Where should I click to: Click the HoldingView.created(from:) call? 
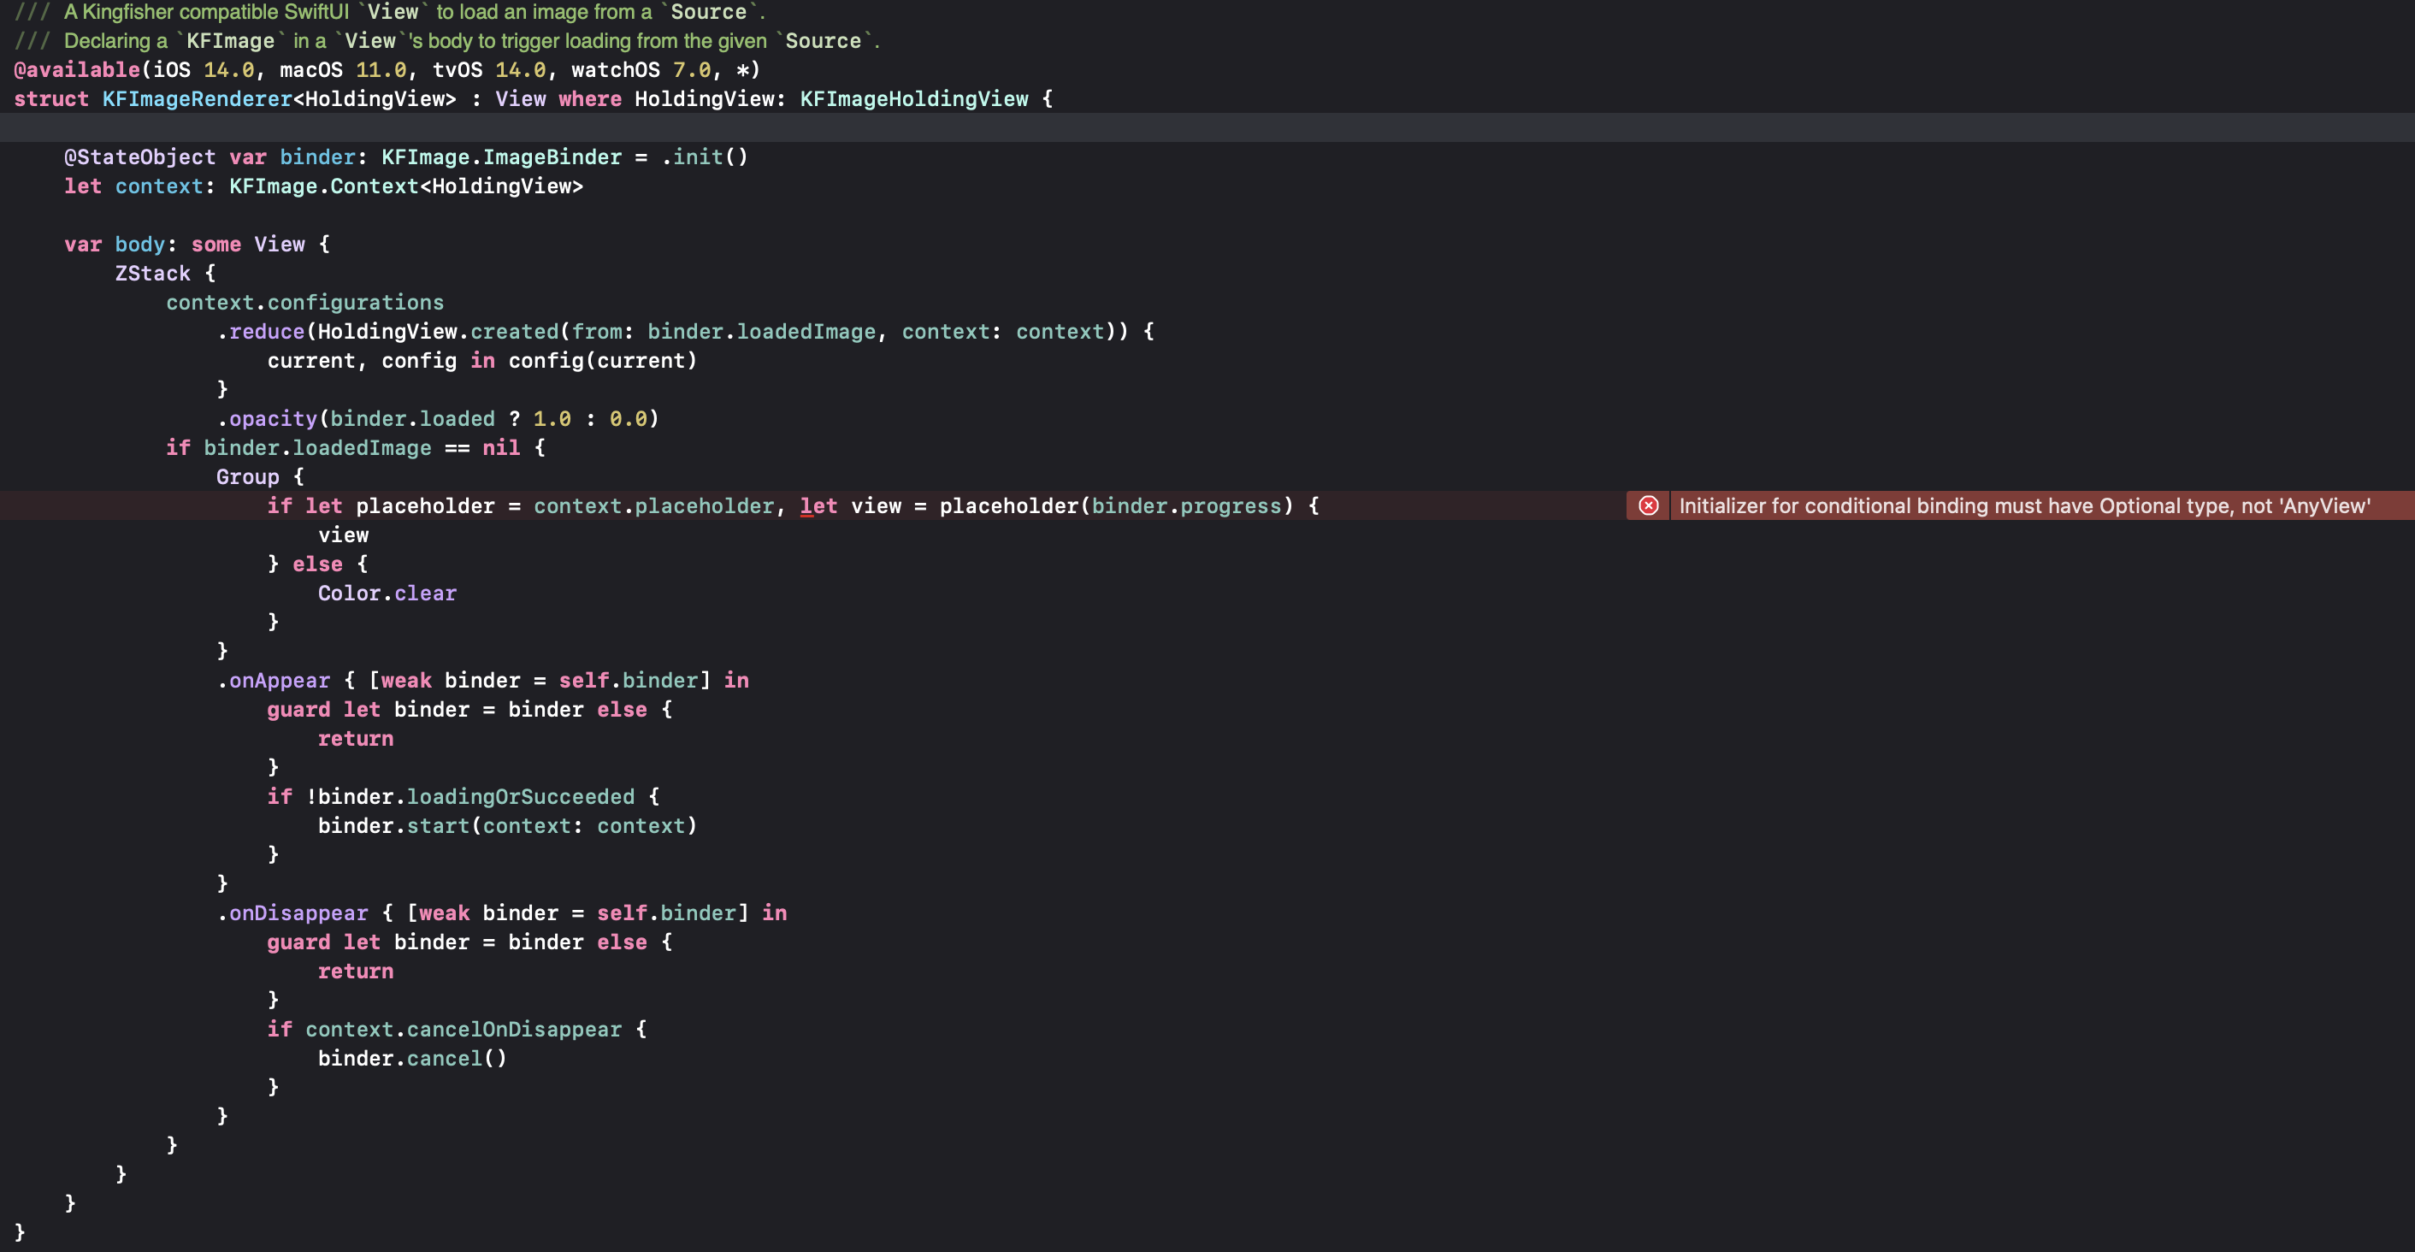[437, 331]
